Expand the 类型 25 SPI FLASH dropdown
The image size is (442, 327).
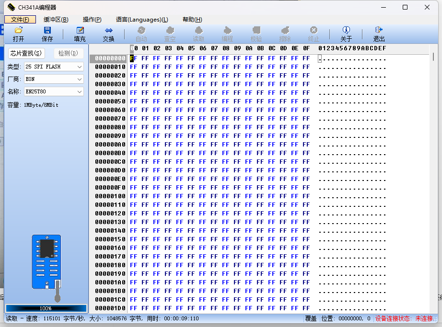(x=80, y=67)
